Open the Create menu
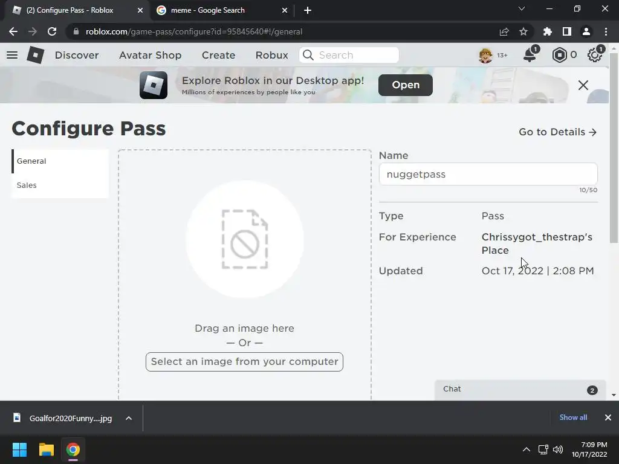The image size is (619, 464). [218, 55]
